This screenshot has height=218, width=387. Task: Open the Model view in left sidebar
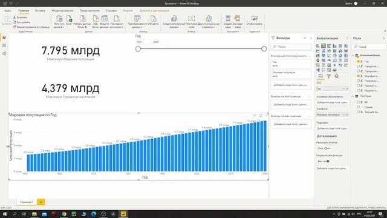click(4, 53)
